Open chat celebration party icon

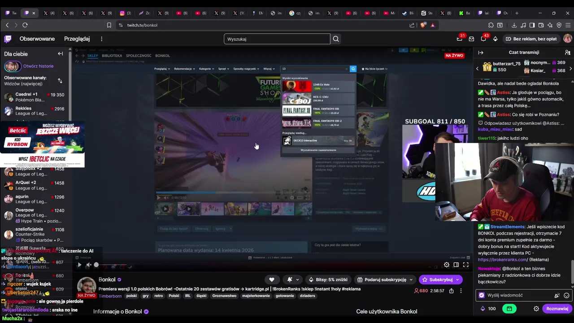tap(557, 295)
